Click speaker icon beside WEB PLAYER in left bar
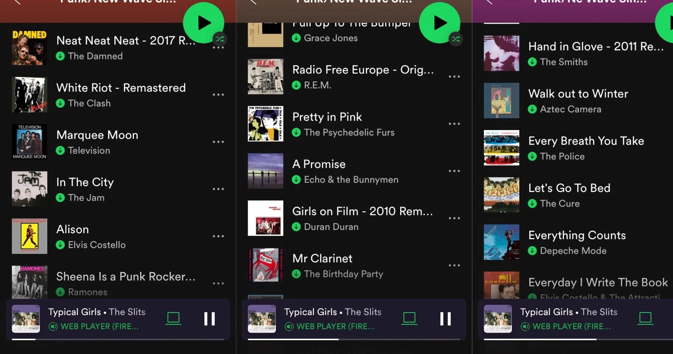Screen dimensions: 673x354 pos(53,326)
